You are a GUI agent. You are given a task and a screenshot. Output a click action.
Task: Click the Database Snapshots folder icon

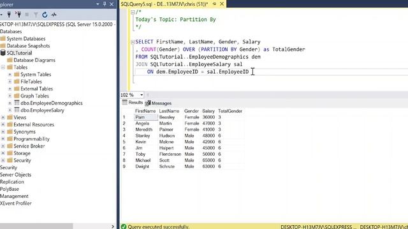coord(3,46)
